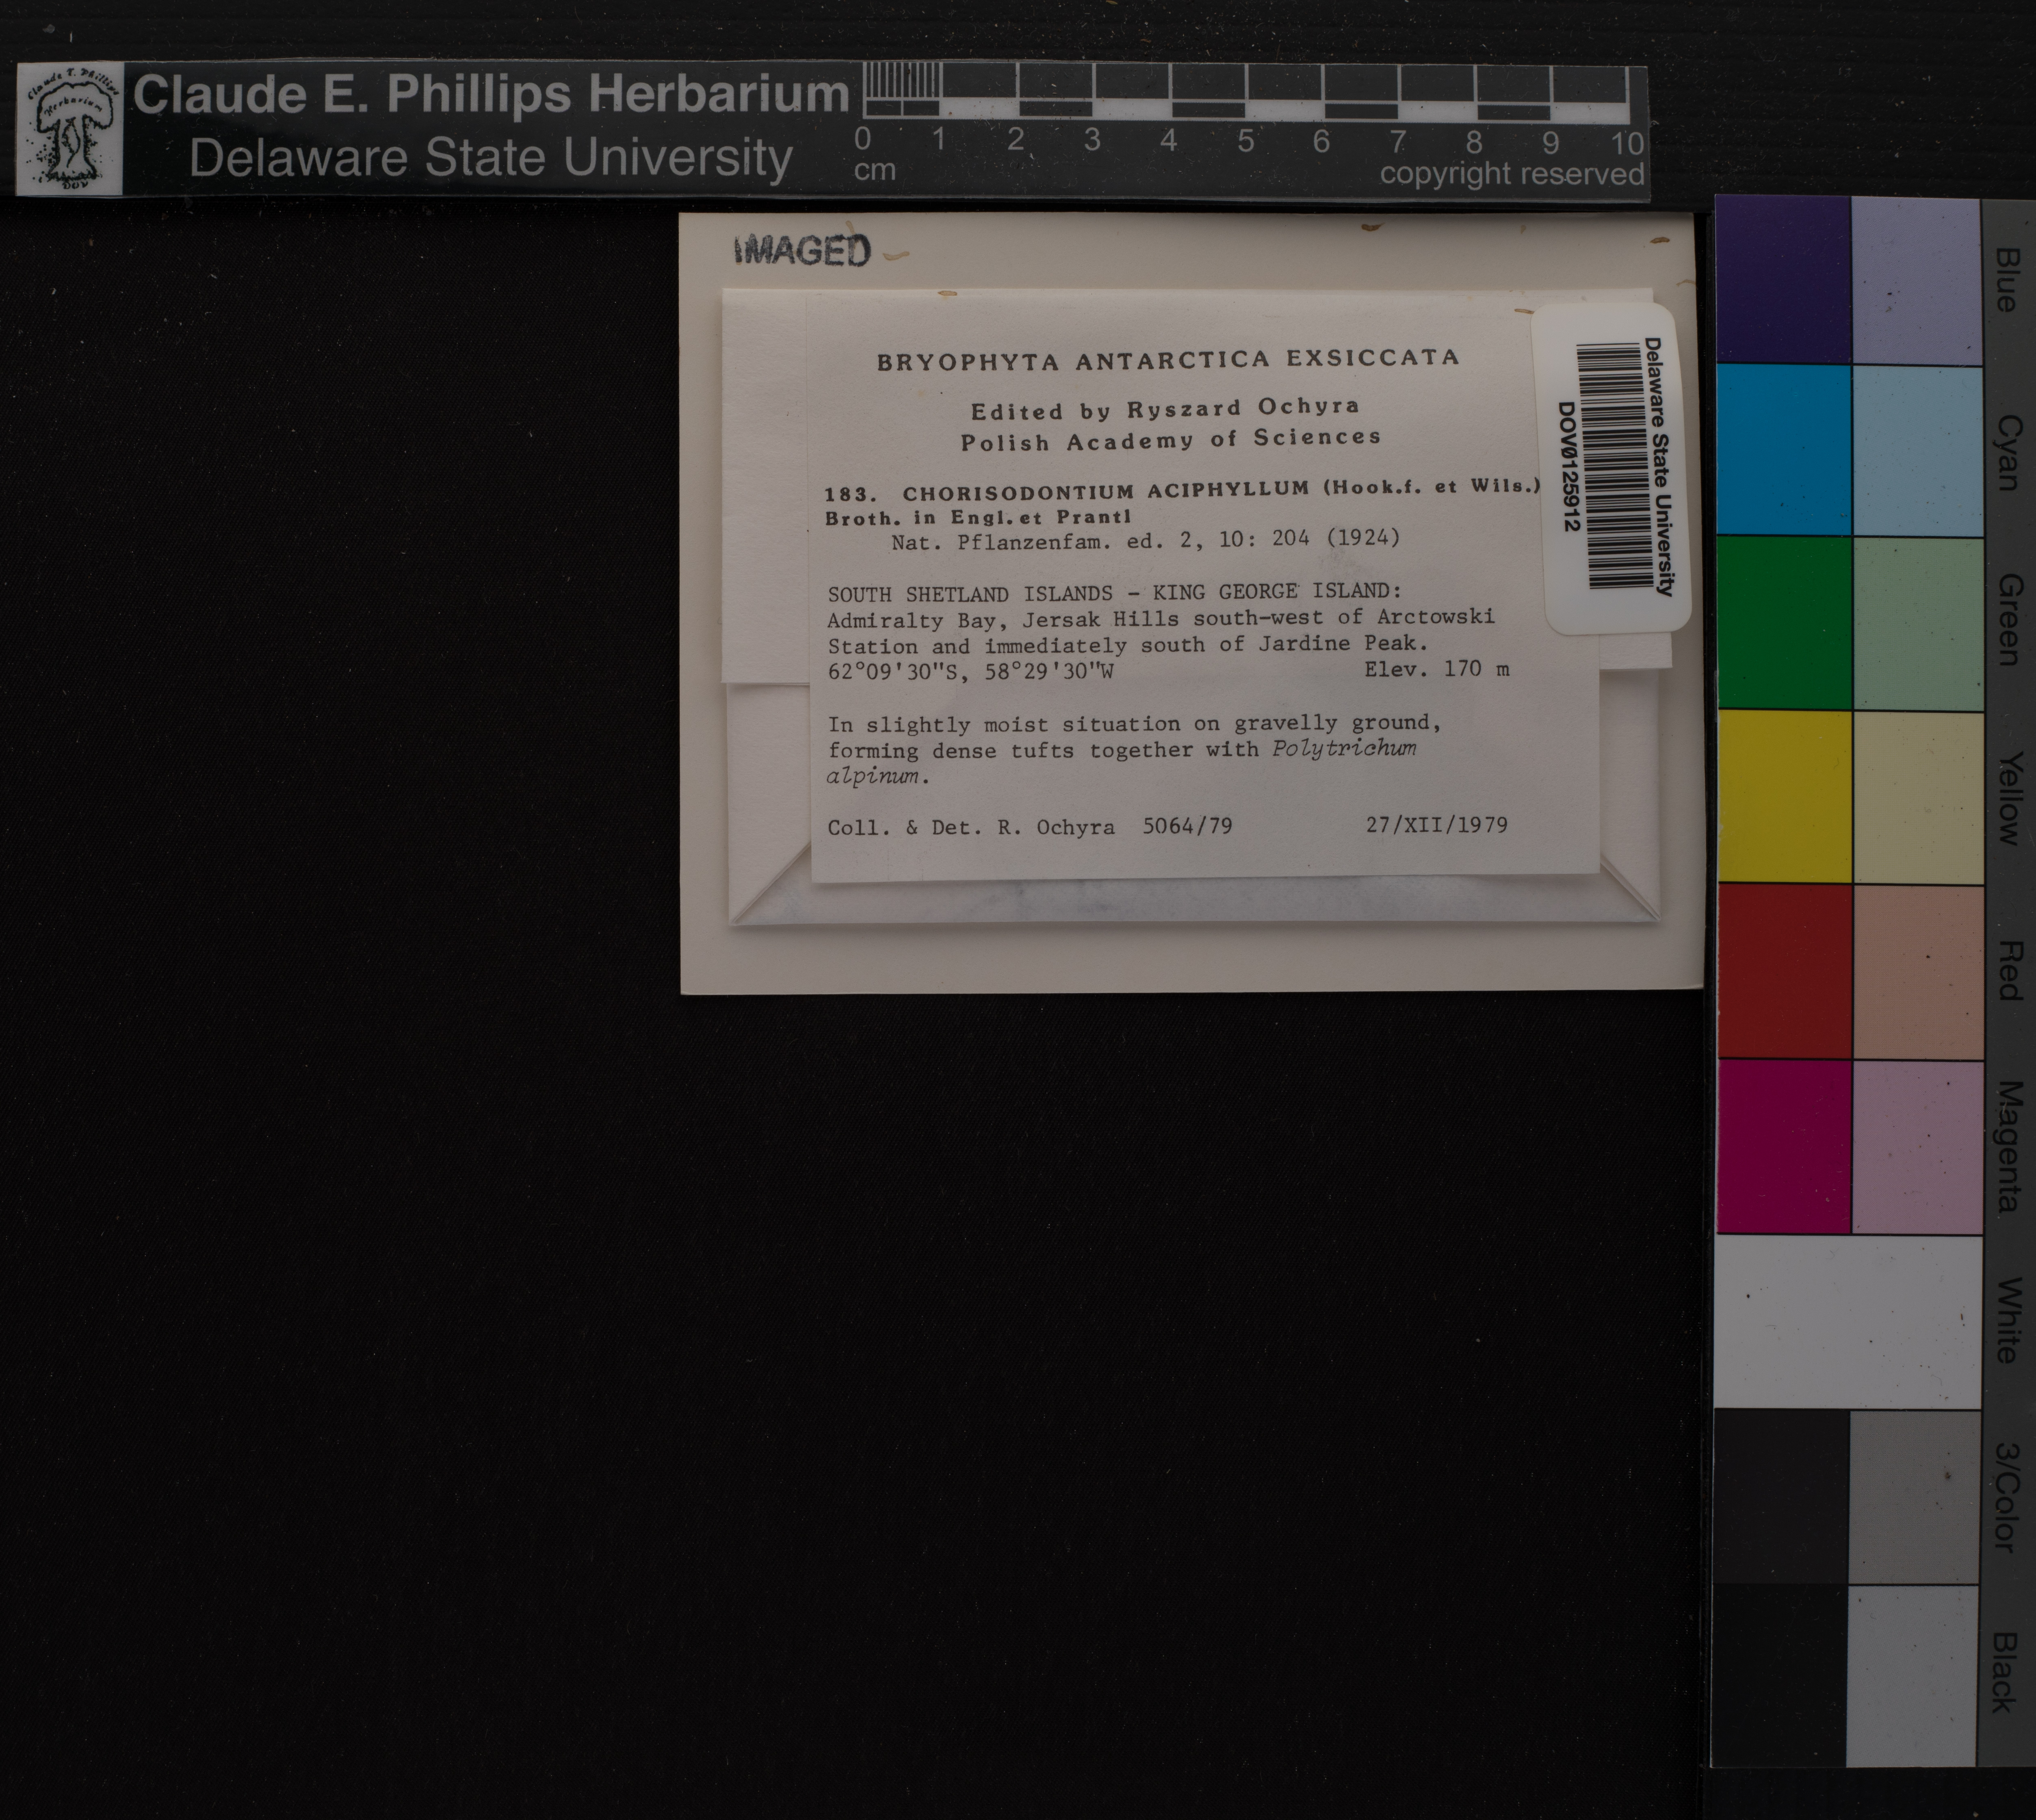This screenshot has width=2036, height=1820.
Task: Select the cyan color patch
Action: [1784, 450]
